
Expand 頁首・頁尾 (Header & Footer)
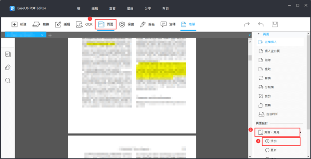coord(277,132)
